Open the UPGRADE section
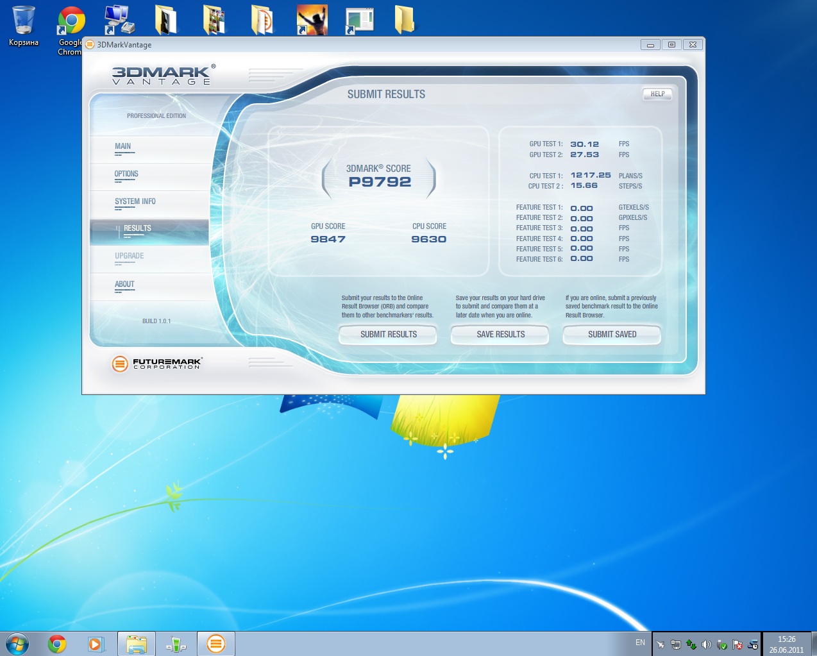This screenshot has height=656, width=817. (x=149, y=259)
